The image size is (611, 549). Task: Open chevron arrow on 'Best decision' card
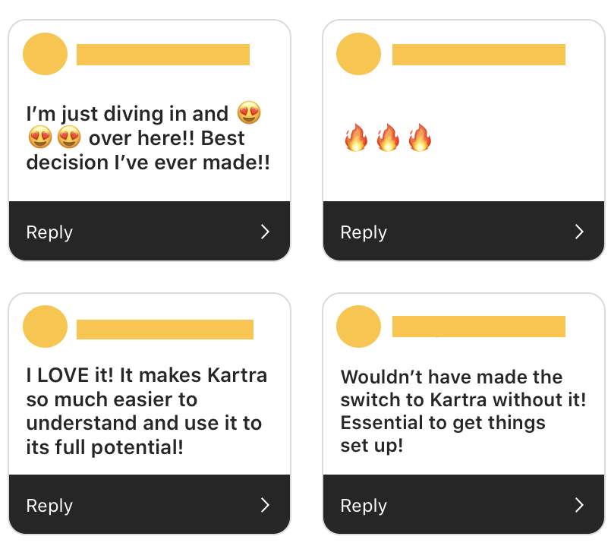(x=265, y=232)
